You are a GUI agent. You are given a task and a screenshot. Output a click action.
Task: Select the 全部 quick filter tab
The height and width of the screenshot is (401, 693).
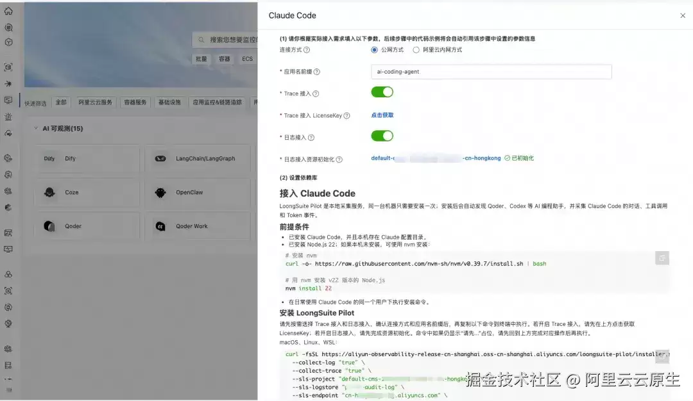[x=61, y=102]
